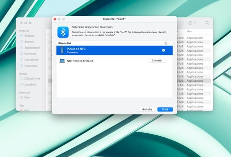Click the Preferiti section heading in Finder
Screen dimensions: 231x157
pyautogui.click(x=24, y=31)
